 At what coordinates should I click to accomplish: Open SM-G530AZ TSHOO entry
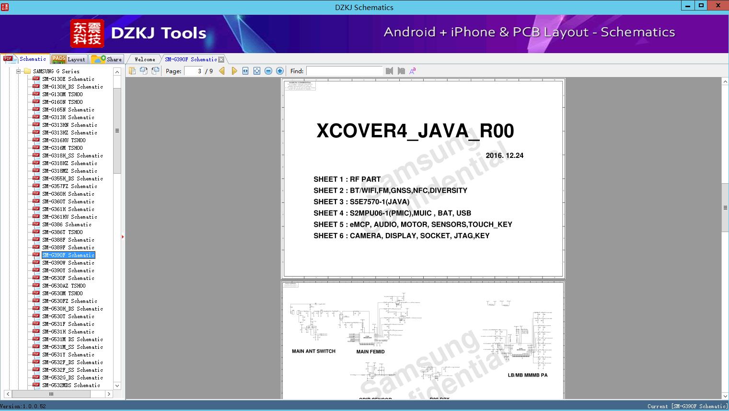(64, 286)
